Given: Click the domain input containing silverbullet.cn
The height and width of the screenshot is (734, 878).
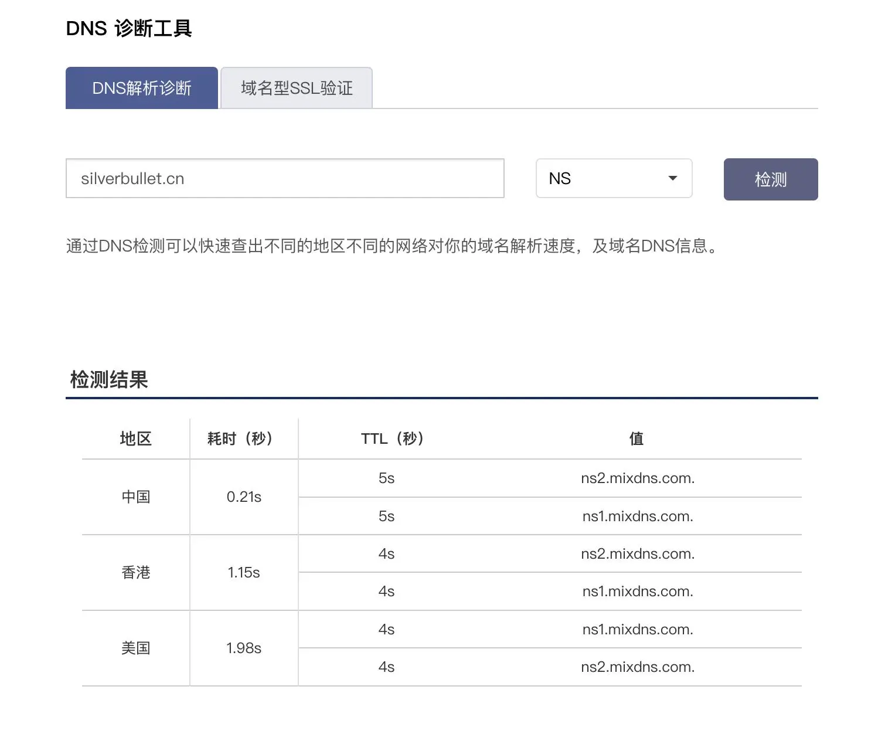Looking at the screenshot, I should [x=285, y=178].
